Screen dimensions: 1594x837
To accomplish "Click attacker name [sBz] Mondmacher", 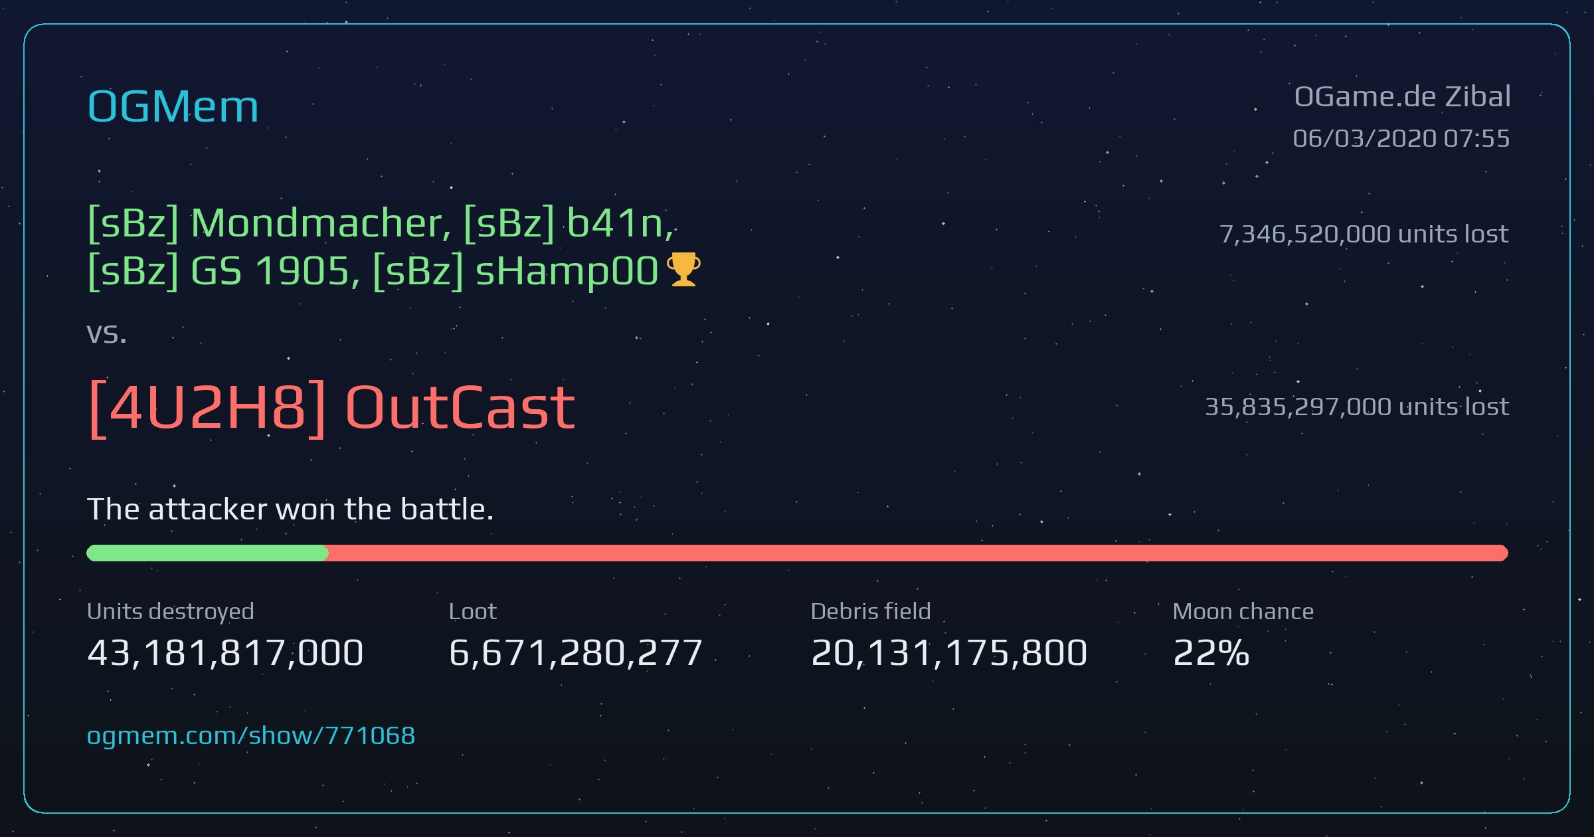I will tap(269, 223).
